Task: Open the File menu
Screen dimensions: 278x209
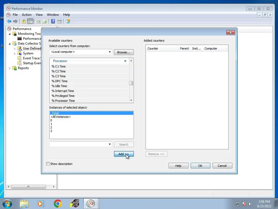Action: 15,15
